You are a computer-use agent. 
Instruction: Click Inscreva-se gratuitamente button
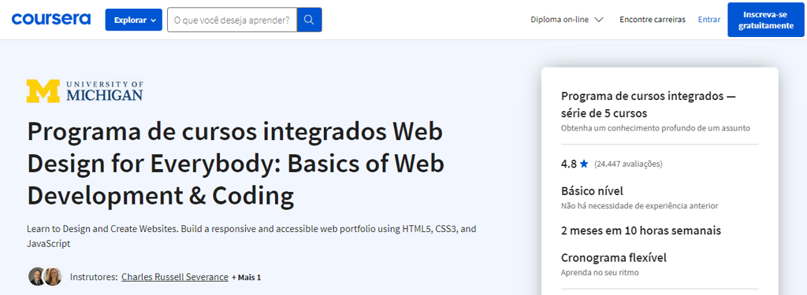point(766,20)
